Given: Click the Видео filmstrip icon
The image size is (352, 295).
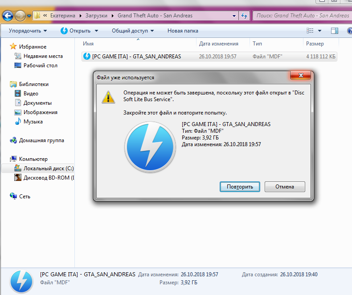Looking at the screenshot, I should tap(18, 94).
